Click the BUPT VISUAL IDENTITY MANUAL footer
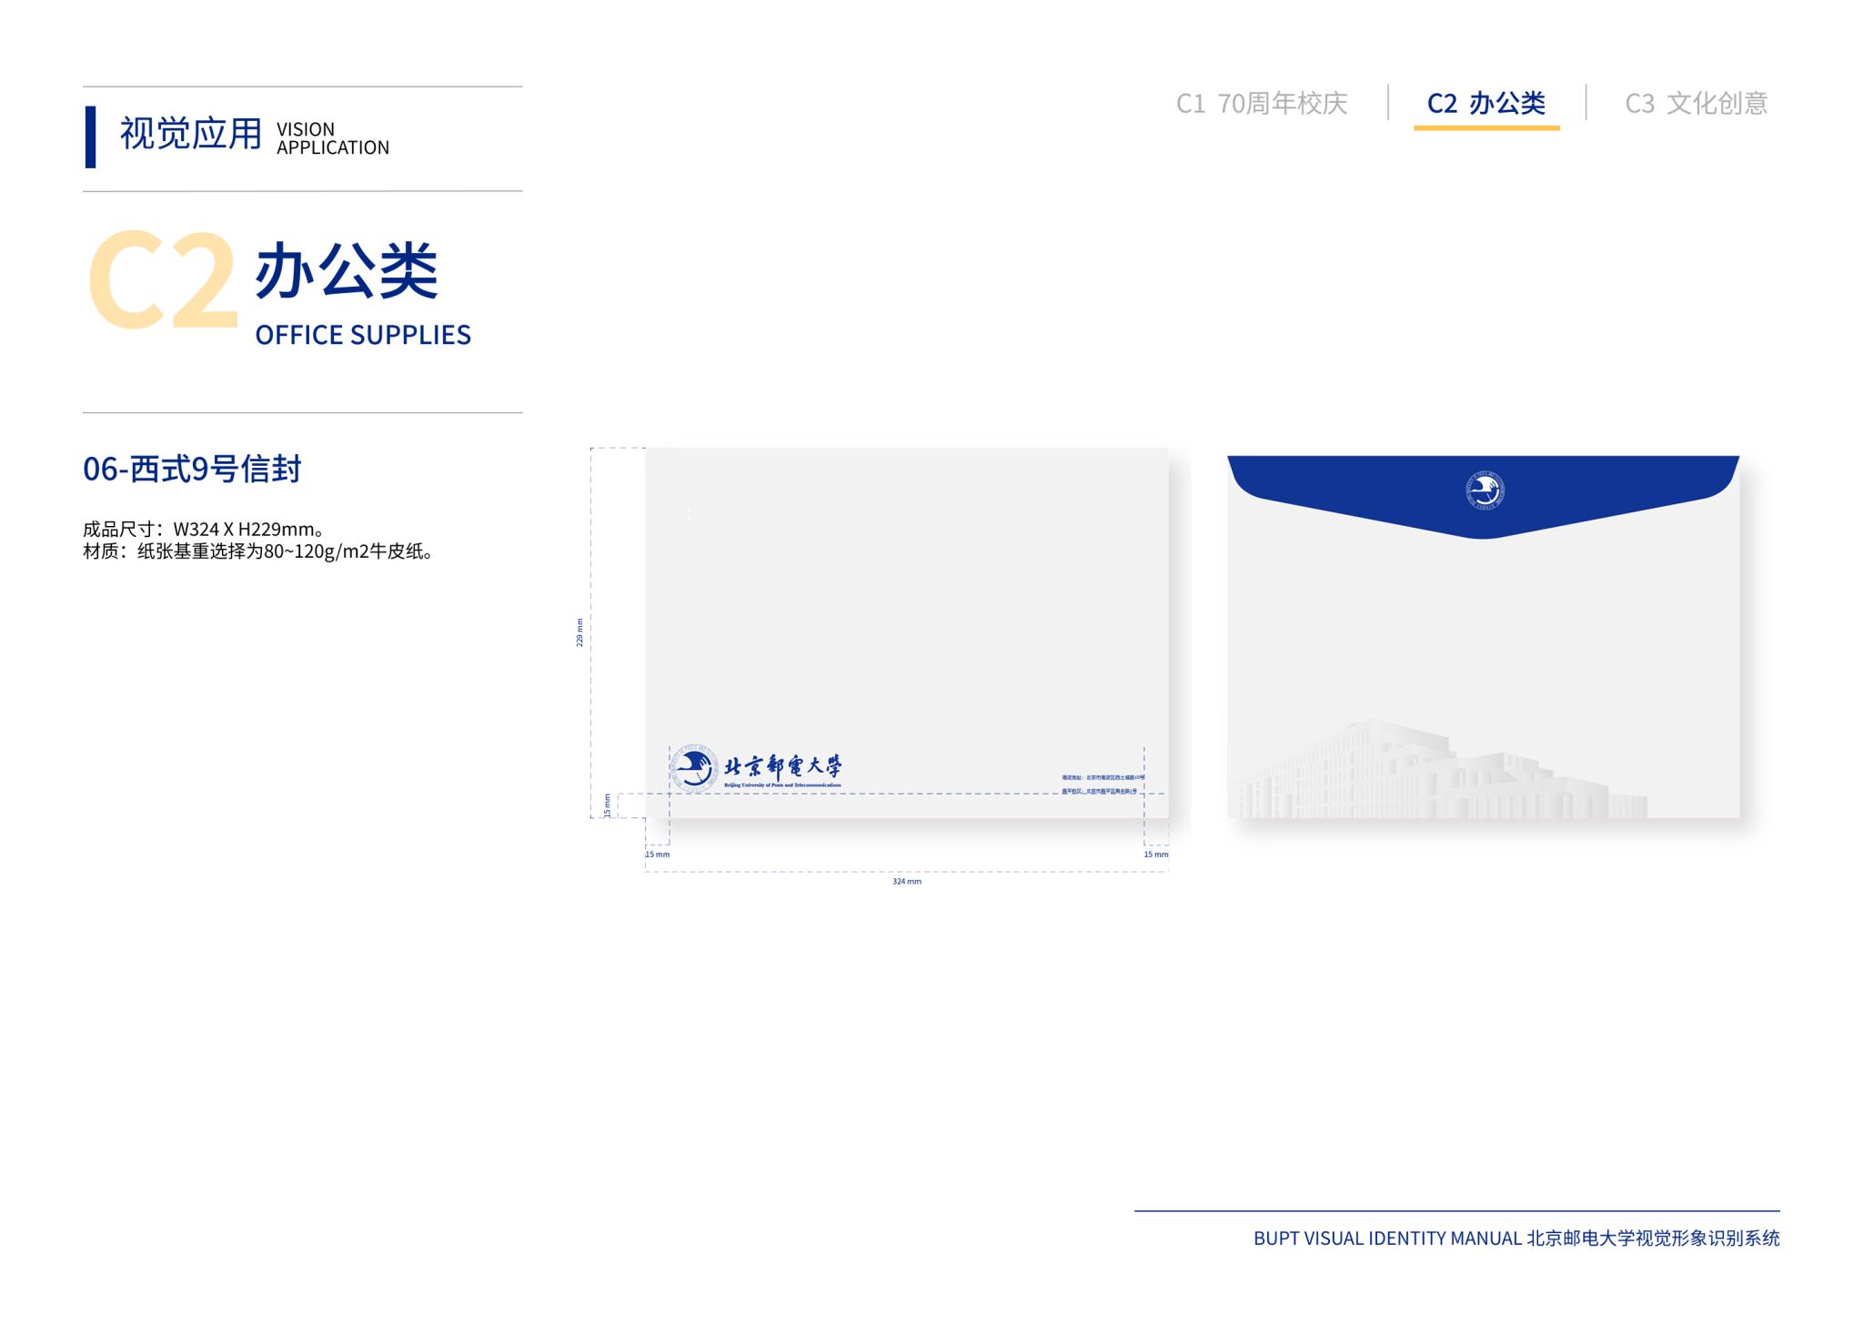The image size is (1863, 1325). 1516,1239
